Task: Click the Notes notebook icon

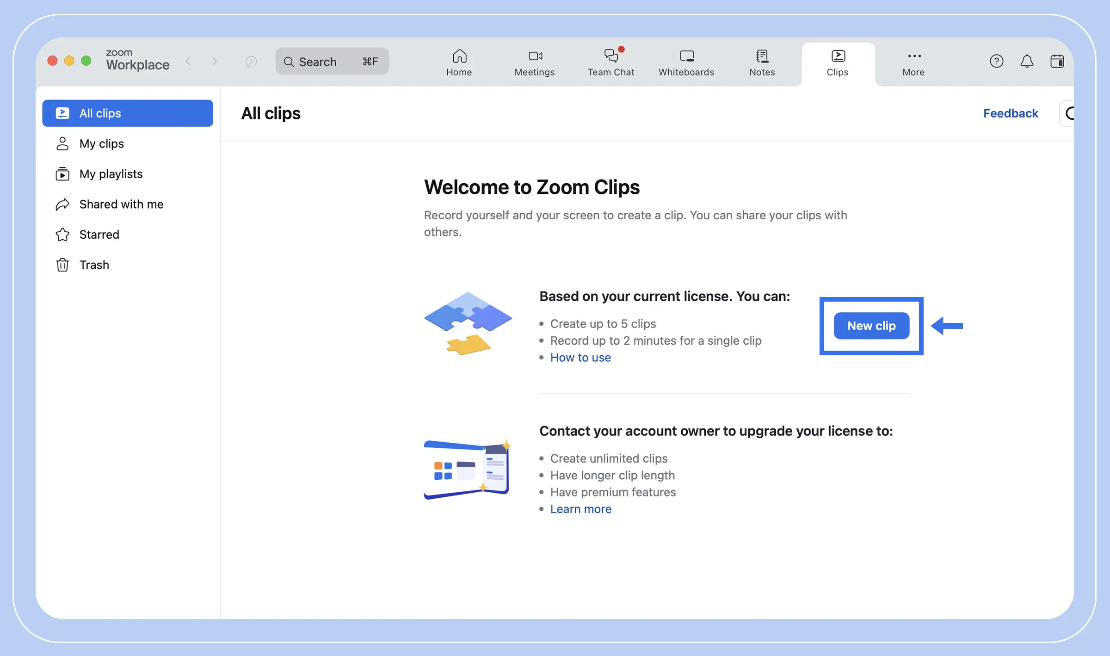Action: (762, 56)
